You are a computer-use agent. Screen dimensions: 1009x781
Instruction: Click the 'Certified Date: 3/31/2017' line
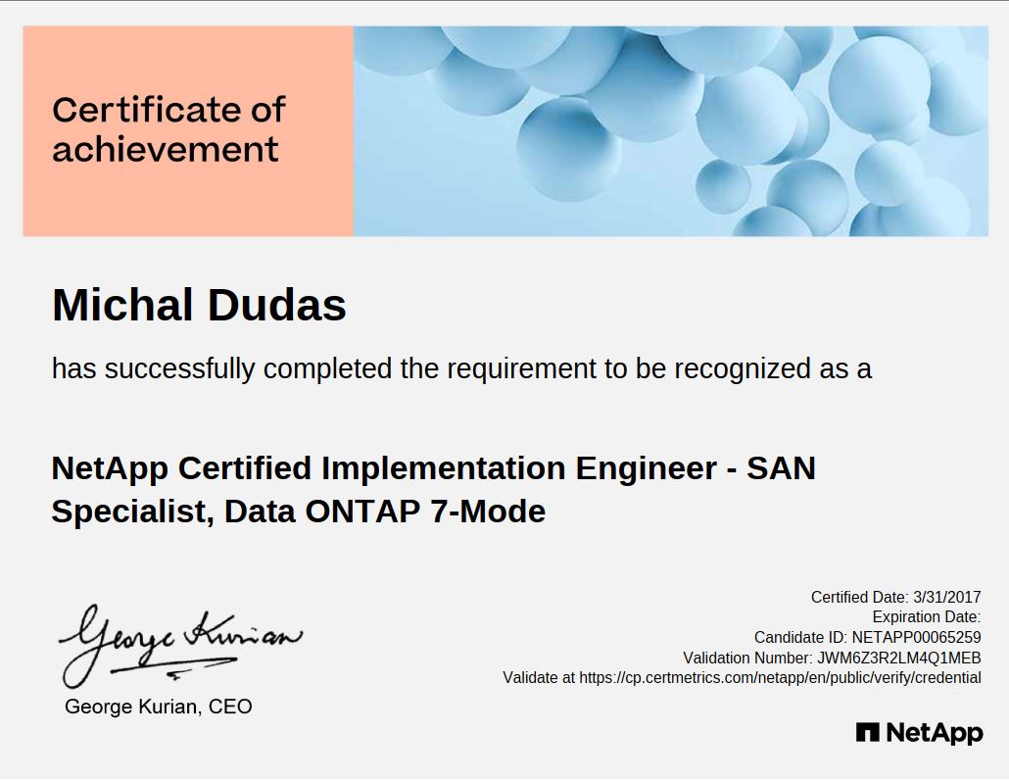(895, 597)
